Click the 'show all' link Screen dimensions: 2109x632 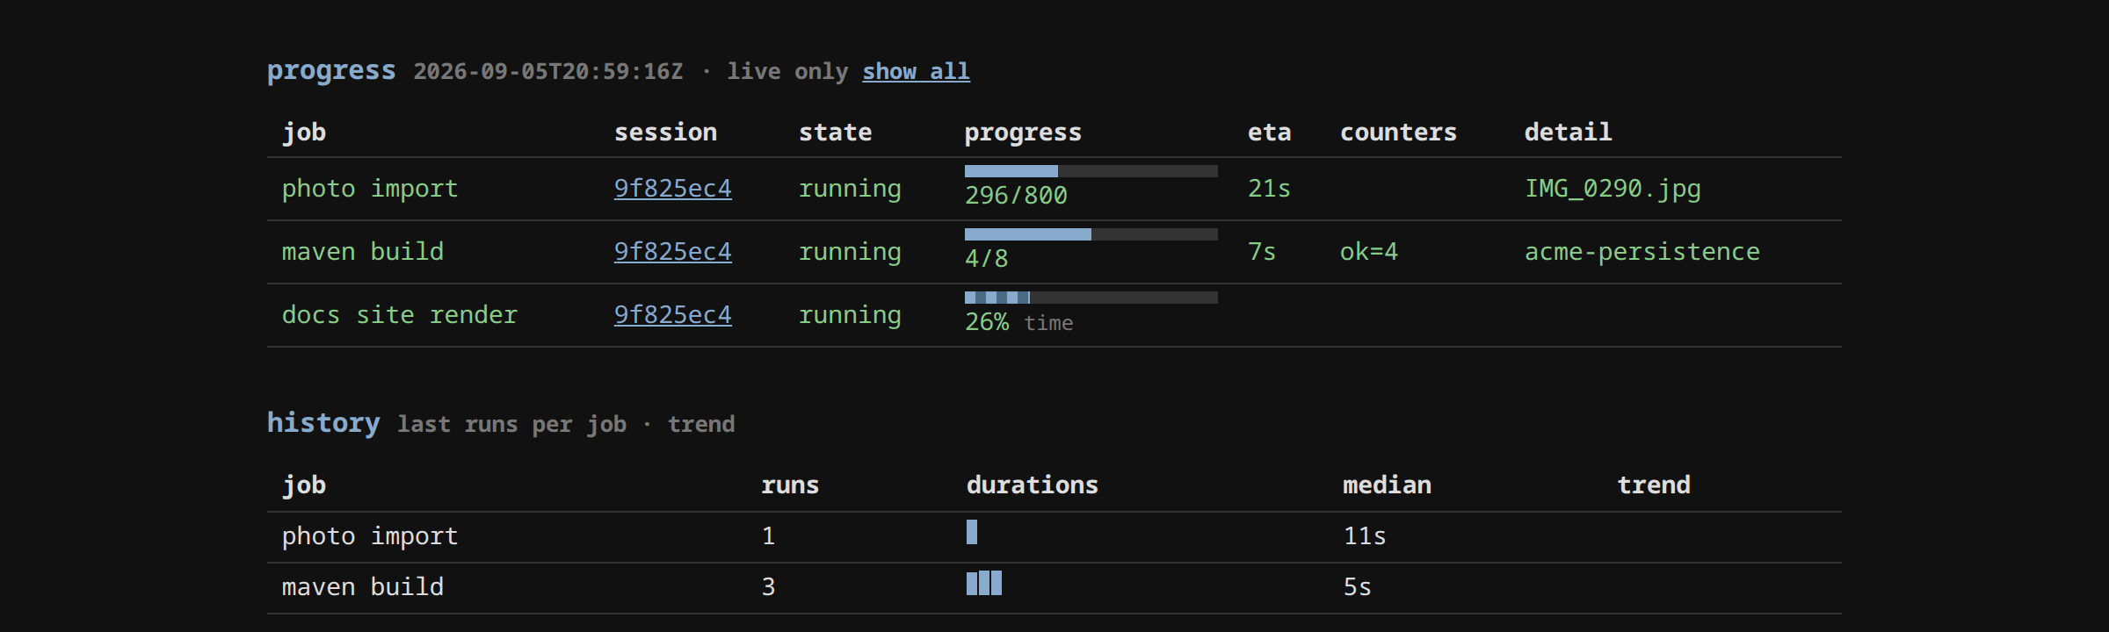click(916, 71)
